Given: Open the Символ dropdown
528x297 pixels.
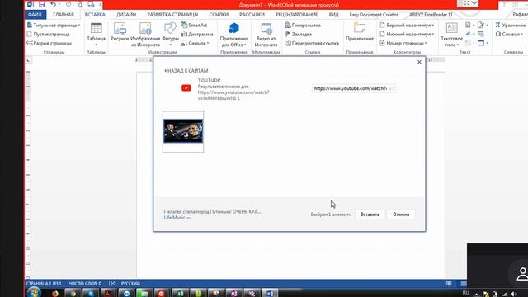Looking at the screenshot, I should (509, 35).
